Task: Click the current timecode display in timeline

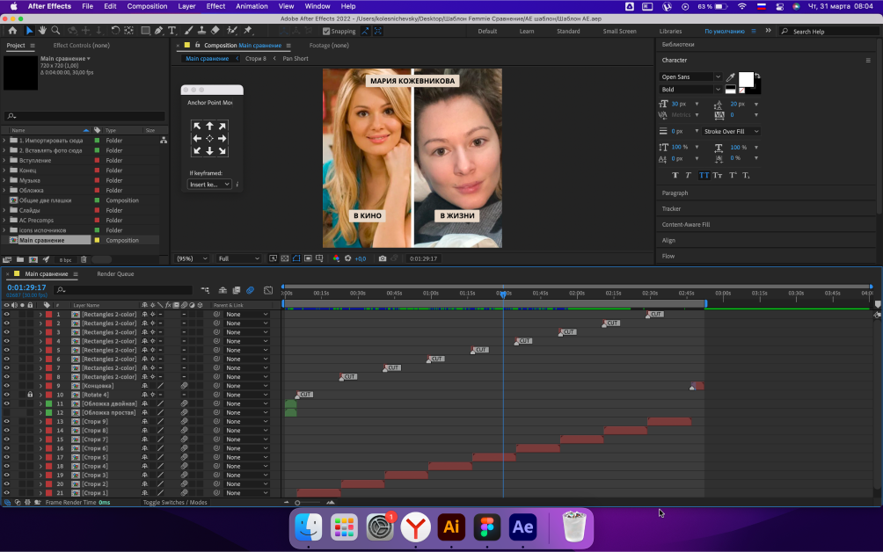Action: point(26,287)
